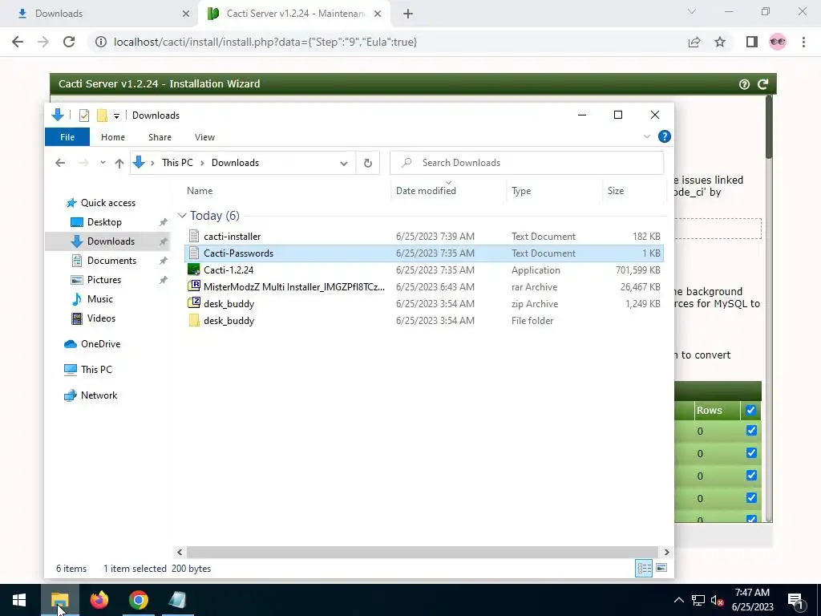Refresh the Downloads folder listing
Image resolution: width=821 pixels, height=616 pixels.
[x=368, y=163]
